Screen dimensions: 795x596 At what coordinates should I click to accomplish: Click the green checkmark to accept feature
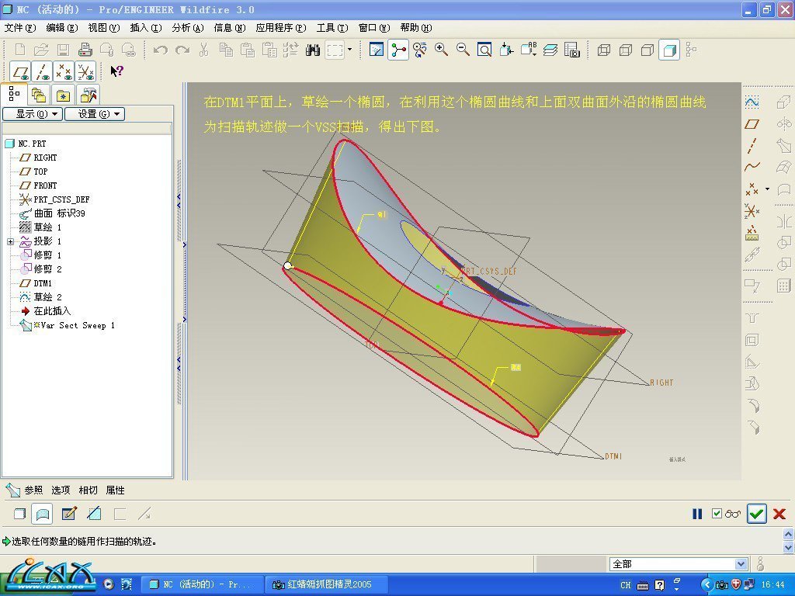(x=756, y=514)
